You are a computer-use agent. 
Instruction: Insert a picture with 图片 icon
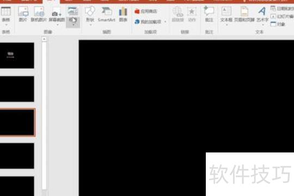(x=23, y=14)
